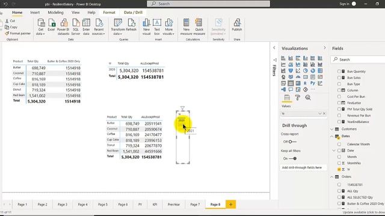The image size is (385, 216).
Task: Click the Fields pane Search box
Action: (359, 59)
